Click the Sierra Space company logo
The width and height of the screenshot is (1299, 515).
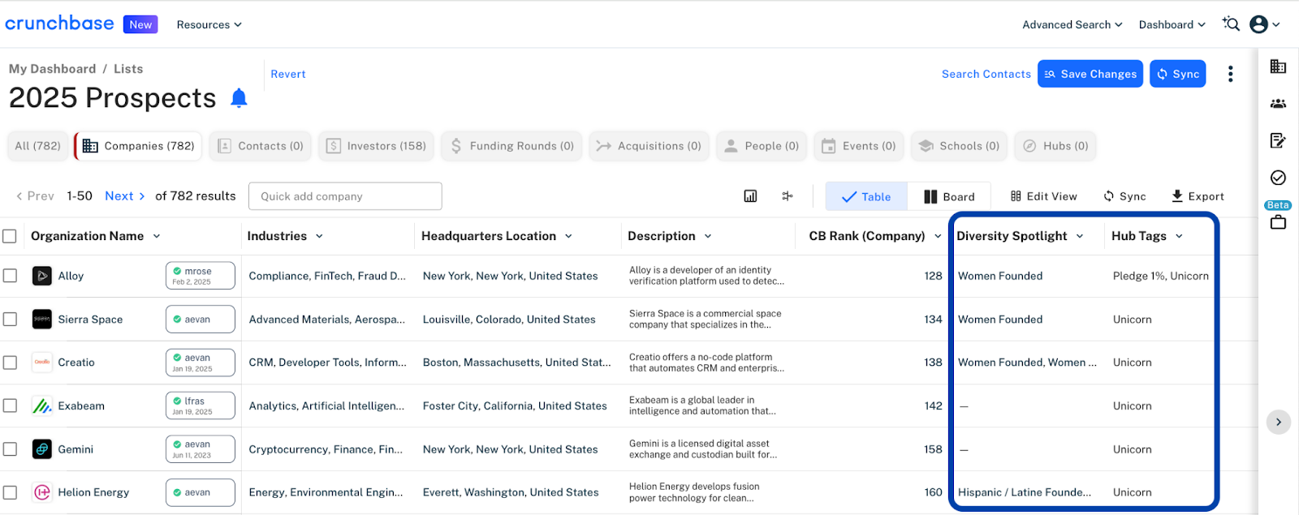pos(42,320)
